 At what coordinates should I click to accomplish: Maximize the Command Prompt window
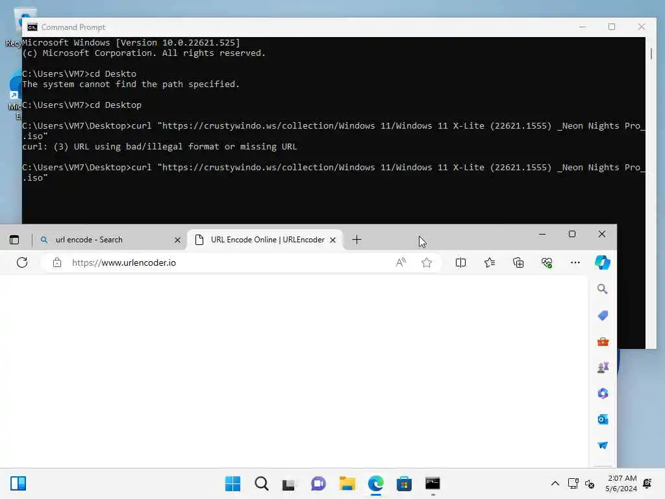(612, 27)
